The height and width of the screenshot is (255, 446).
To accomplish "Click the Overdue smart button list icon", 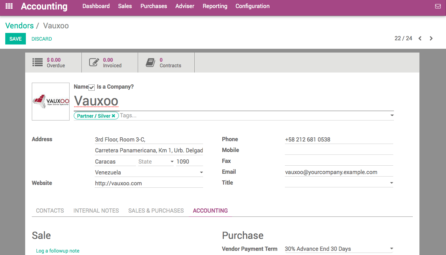I will (37, 62).
